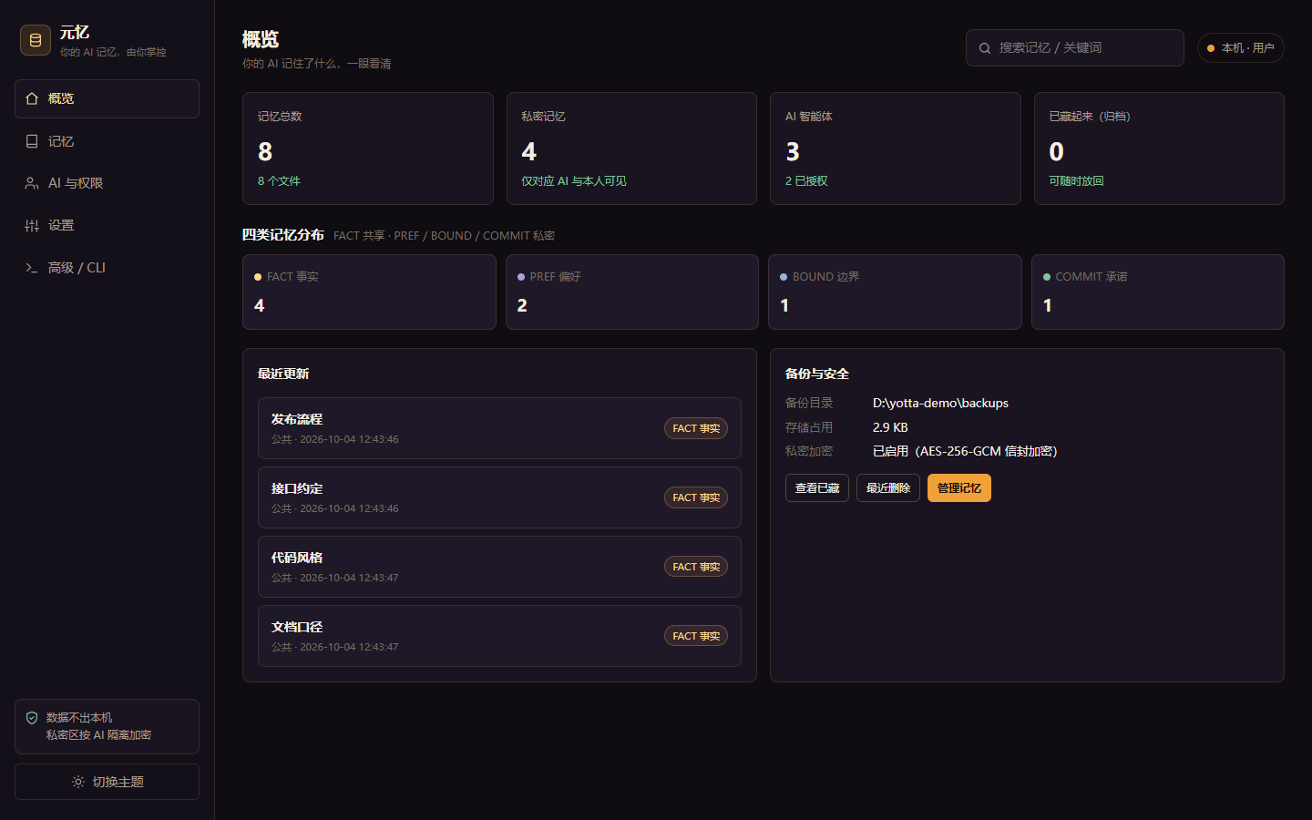Go to AI 与权限 page
Image resolution: width=1312 pixels, height=820 pixels.
107,183
